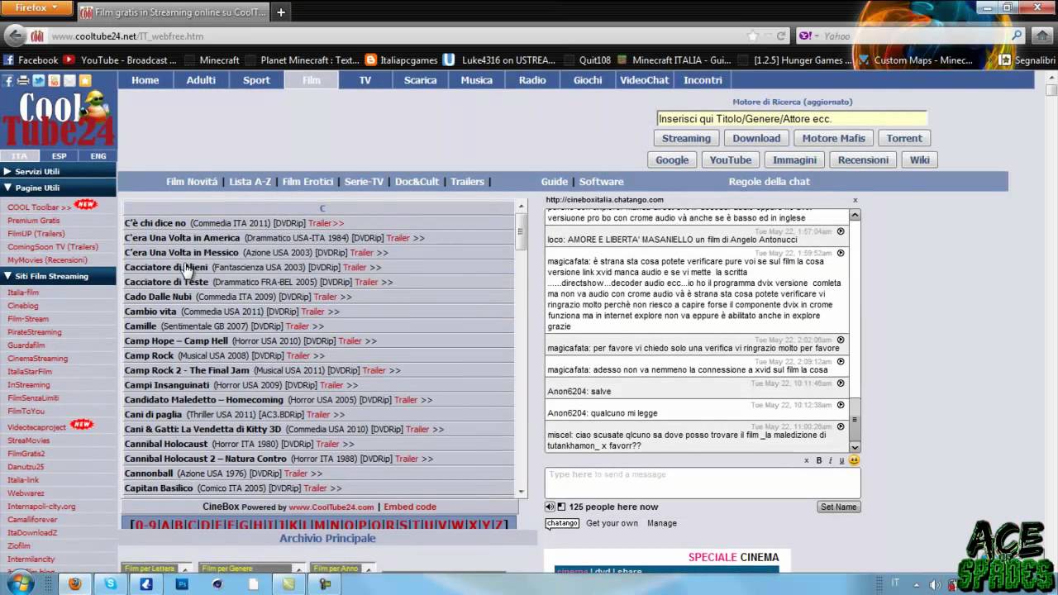Open the Film Novità link
The width and height of the screenshot is (1058, 595).
(x=192, y=182)
